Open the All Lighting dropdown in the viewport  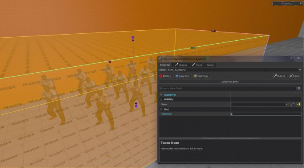click(x=287, y=3)
